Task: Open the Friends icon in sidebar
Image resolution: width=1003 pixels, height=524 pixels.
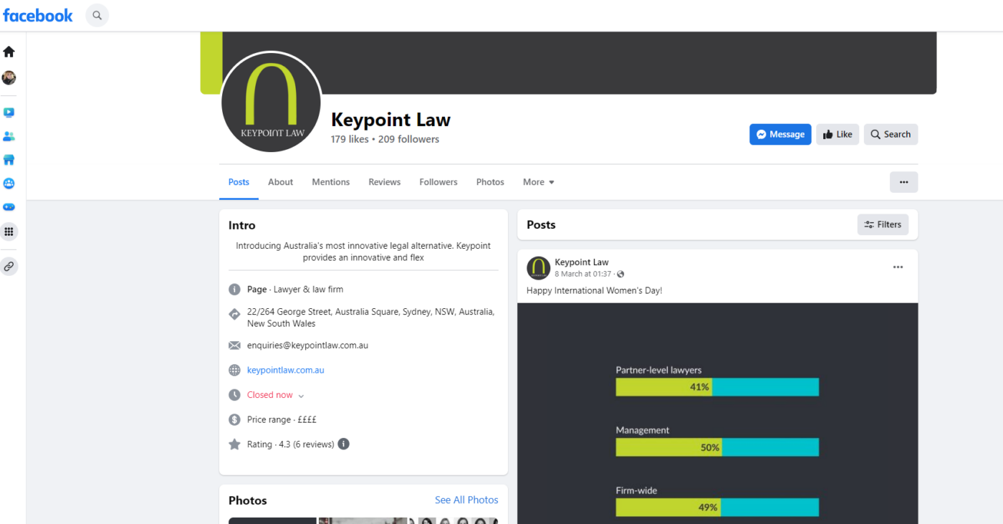Action: click(9, 136)
